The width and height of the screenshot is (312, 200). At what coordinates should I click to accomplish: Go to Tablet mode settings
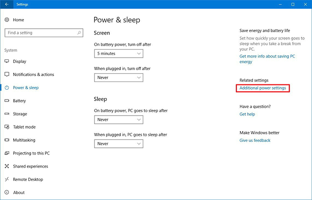pos(24,127)
